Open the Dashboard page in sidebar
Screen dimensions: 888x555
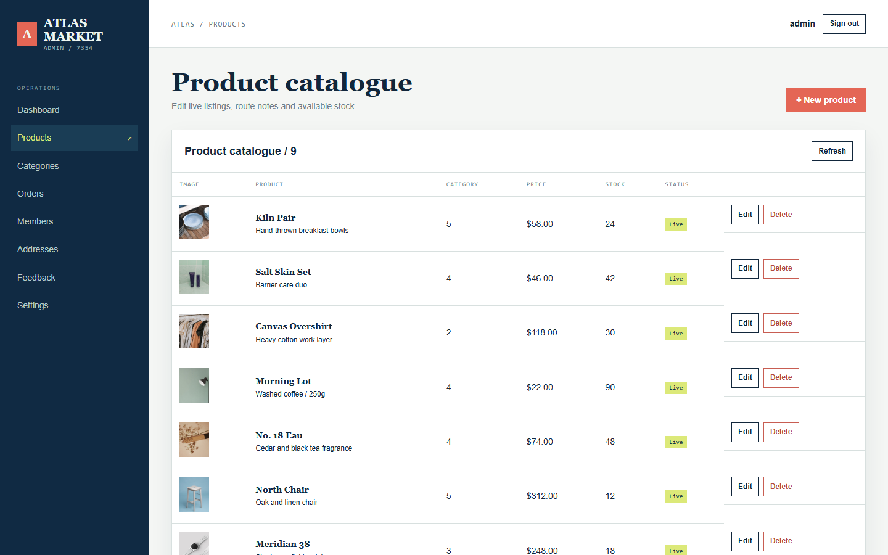pyautogui.click(x=75, y=110)
